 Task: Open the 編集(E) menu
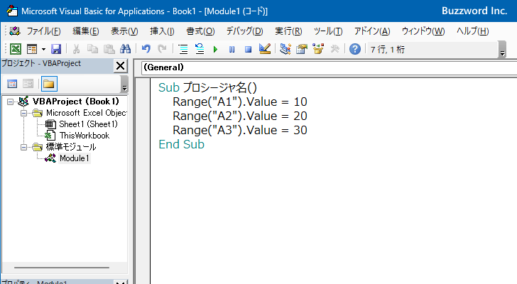pos(86,31)
